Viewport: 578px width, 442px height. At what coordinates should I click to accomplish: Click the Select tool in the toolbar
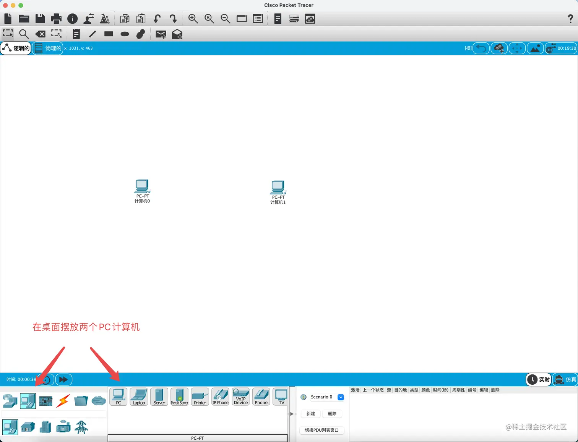pos(8,34)
